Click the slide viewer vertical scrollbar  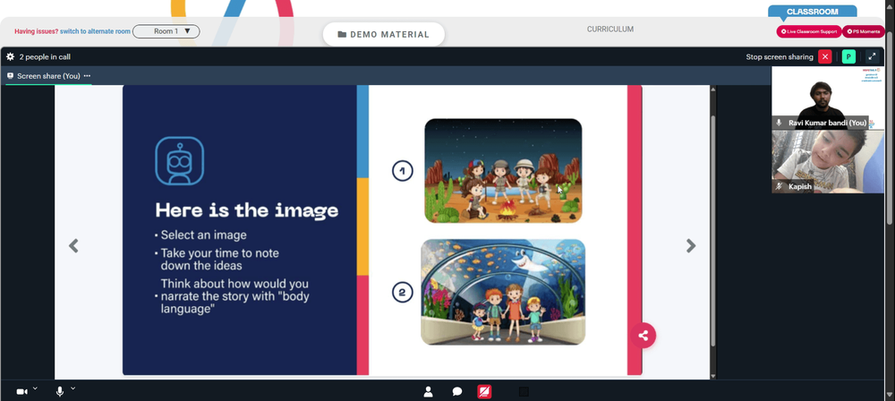click(713, 230)
